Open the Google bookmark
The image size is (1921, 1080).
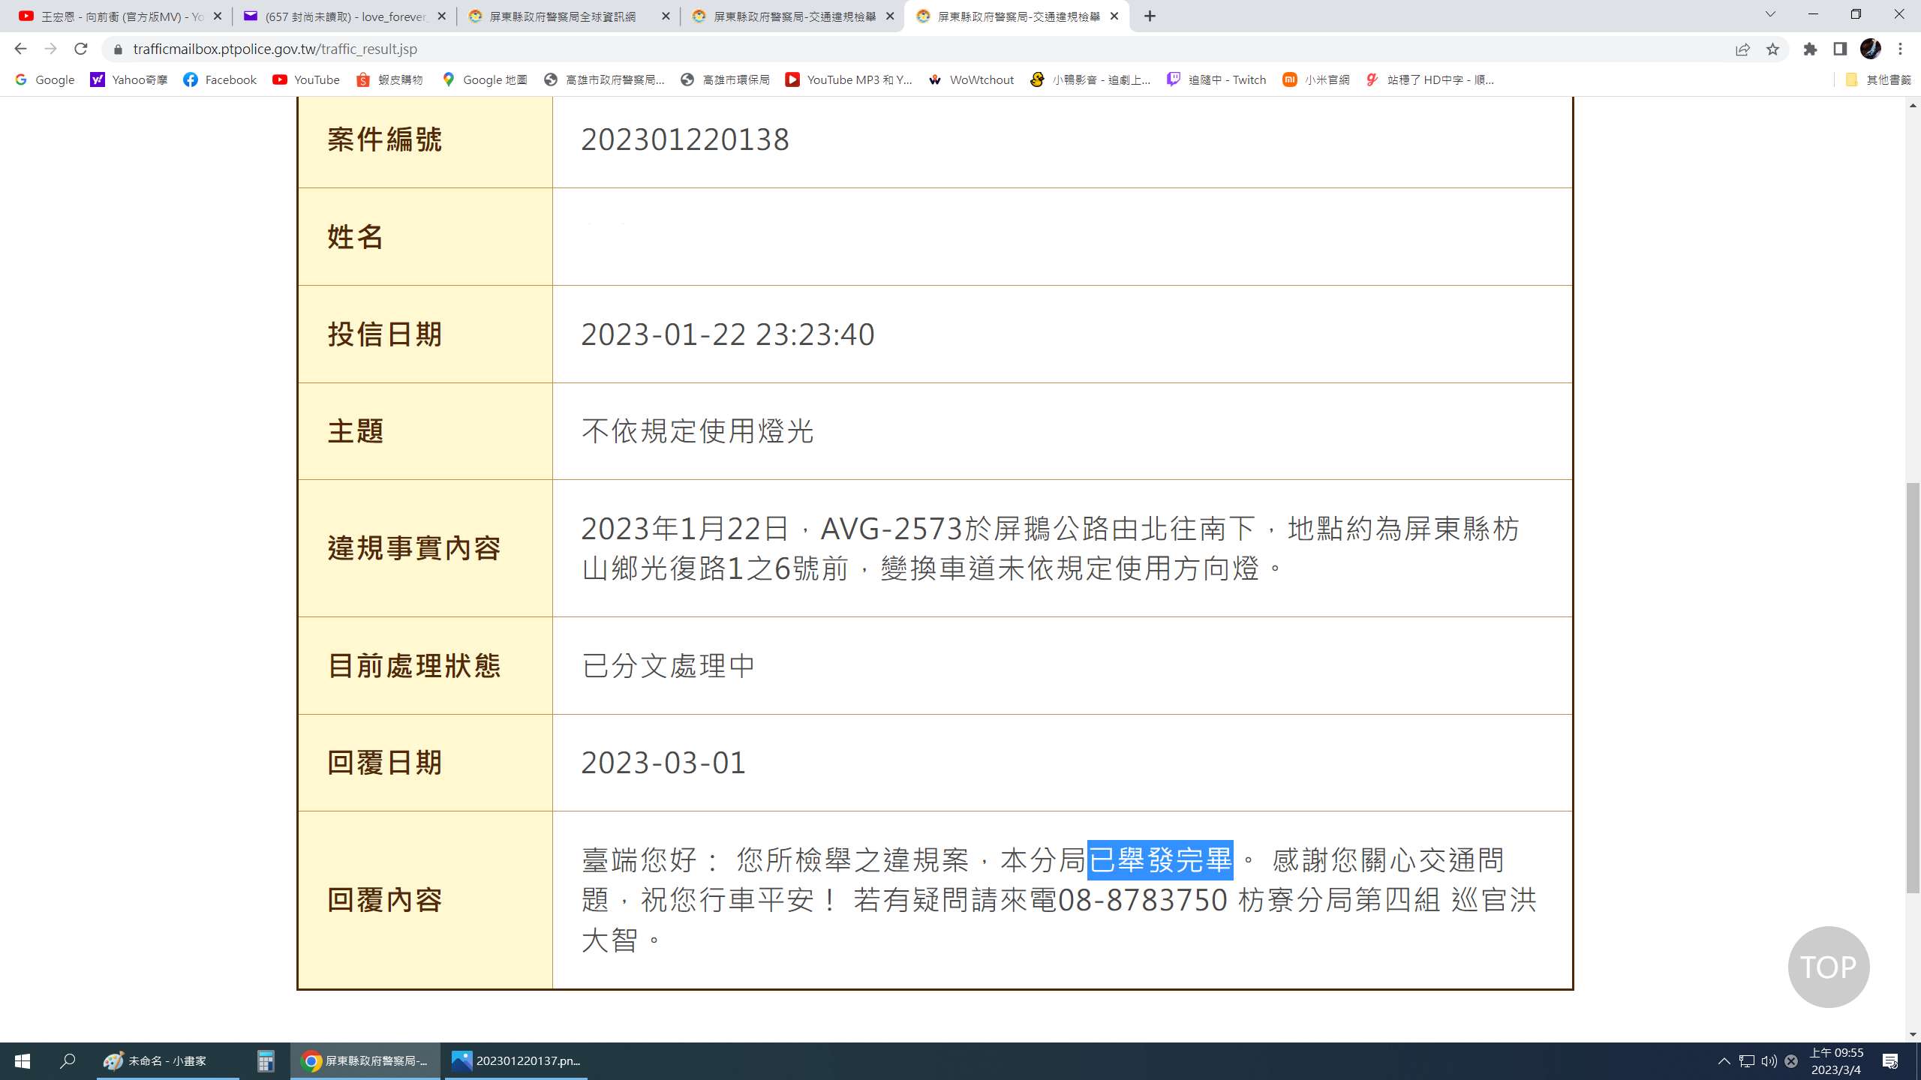45,79
